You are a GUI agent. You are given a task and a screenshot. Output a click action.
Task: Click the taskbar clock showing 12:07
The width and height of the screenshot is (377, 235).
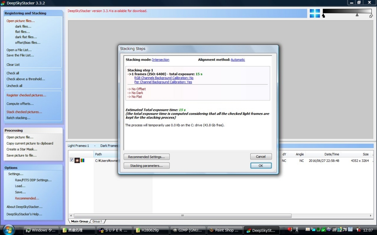click(x=368, y=230)
